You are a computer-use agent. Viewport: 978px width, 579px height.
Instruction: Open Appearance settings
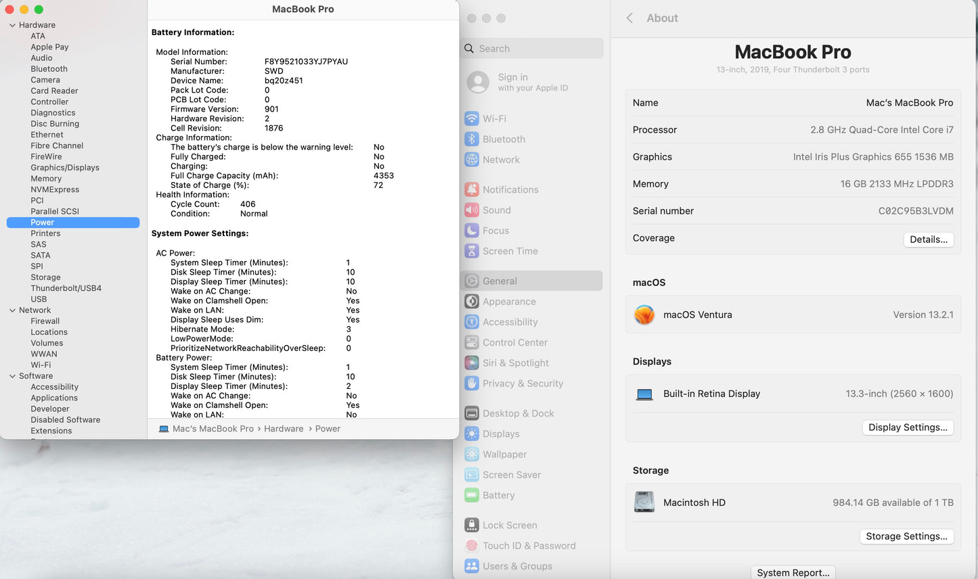click(x=508, y=301)
